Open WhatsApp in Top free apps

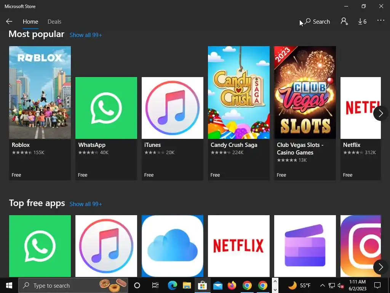pyautogui.click(x=40, y=246)
